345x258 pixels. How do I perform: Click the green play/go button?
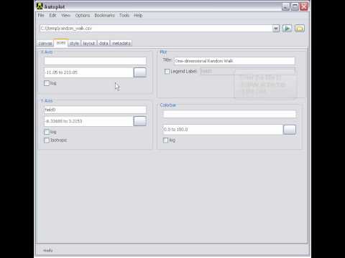click(287, 29)
